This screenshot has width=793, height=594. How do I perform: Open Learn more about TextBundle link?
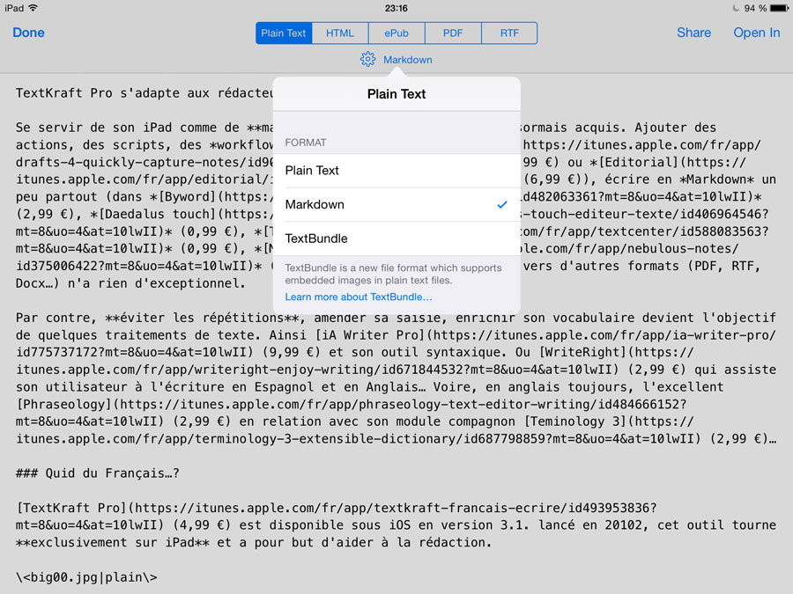pos(359,297)
